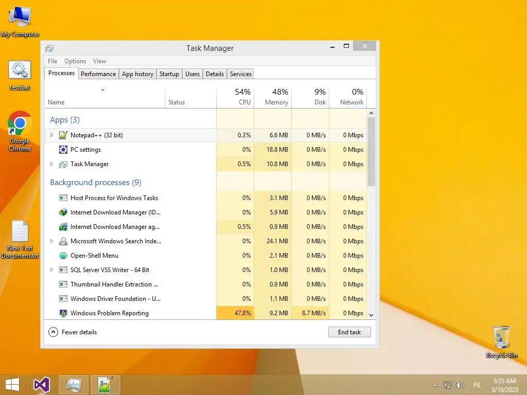Click the process list scrollbar thumb
Image resolution: width=527 pixels, height=395 pixels.
[372, 152]
